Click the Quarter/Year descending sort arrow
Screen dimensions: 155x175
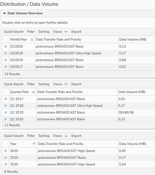pyautogui.click(x=33, y=92)
